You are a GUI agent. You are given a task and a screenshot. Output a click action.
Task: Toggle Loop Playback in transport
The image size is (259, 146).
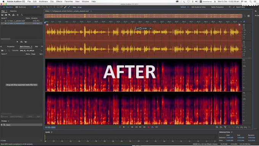pos(152,127)
